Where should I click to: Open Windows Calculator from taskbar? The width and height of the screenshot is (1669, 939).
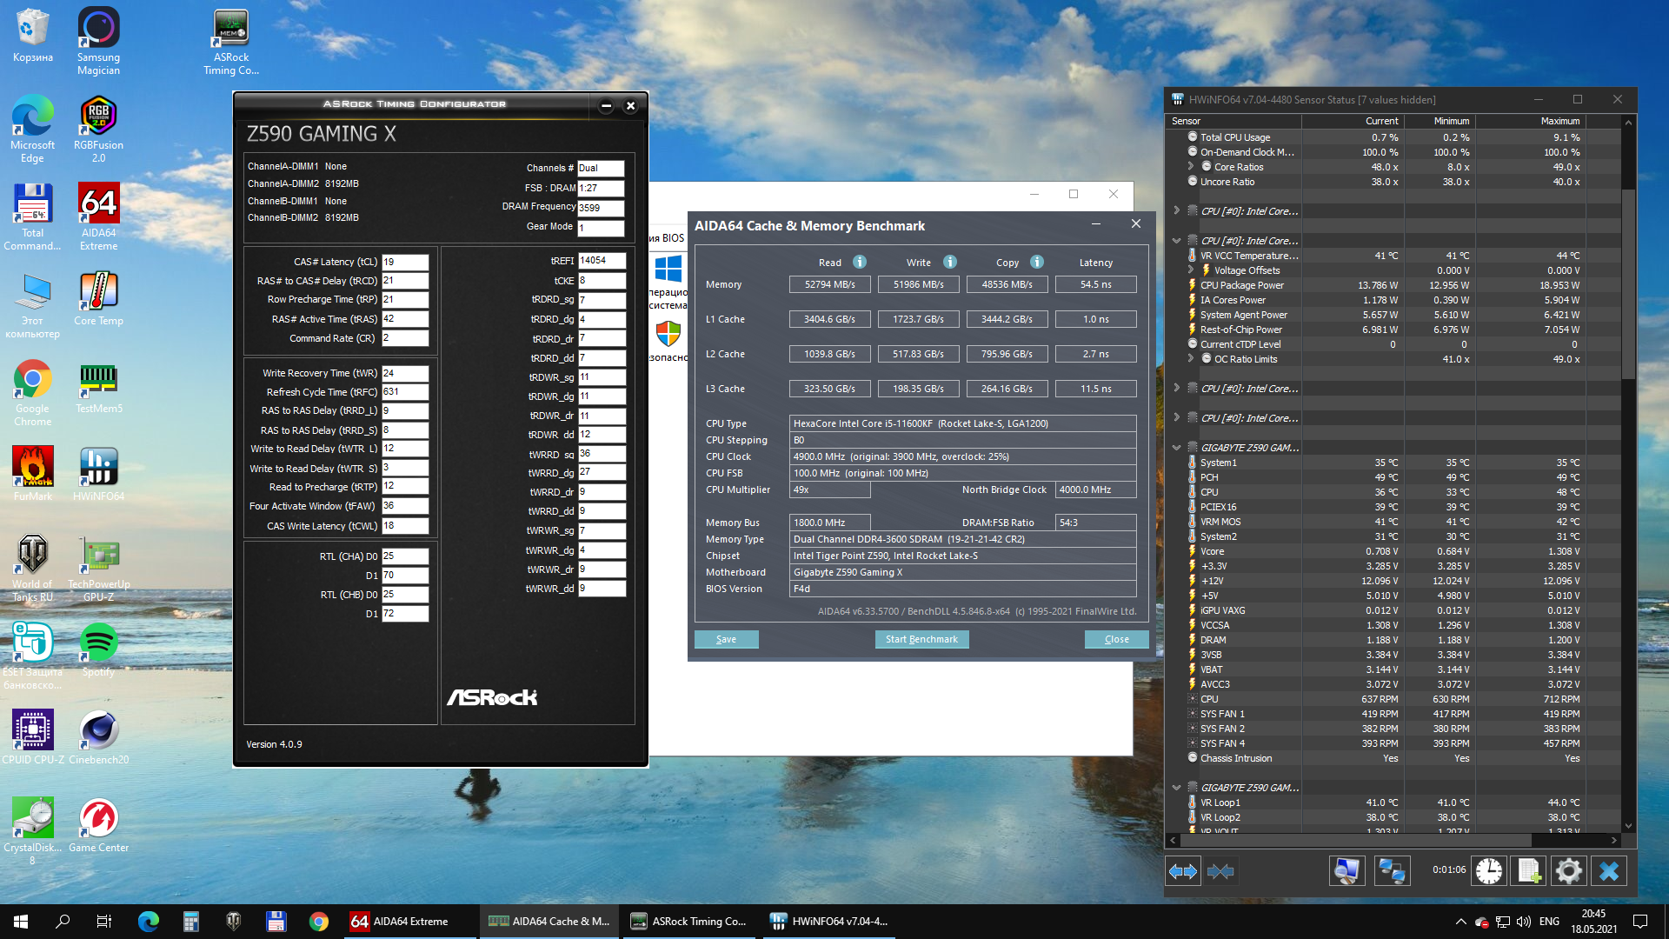tap(191, 922)
